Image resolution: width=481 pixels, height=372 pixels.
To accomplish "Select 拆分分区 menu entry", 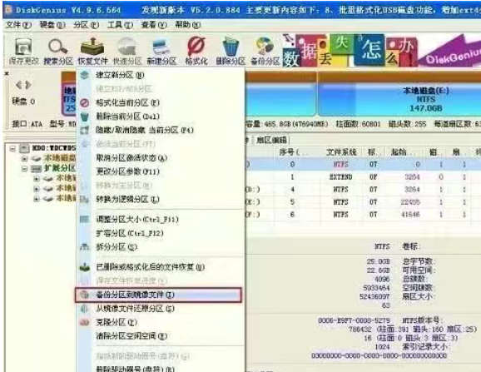I will click(x=161, y=247).
